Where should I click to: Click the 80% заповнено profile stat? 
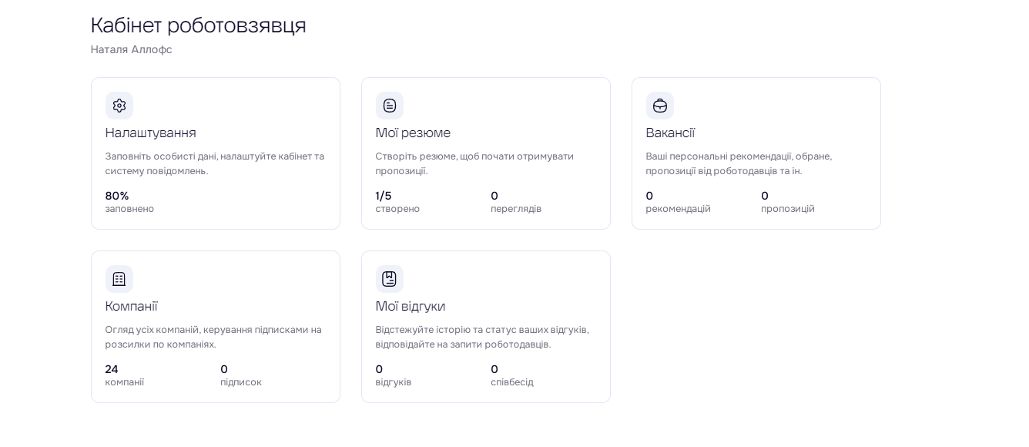click(x=129, y=202)
